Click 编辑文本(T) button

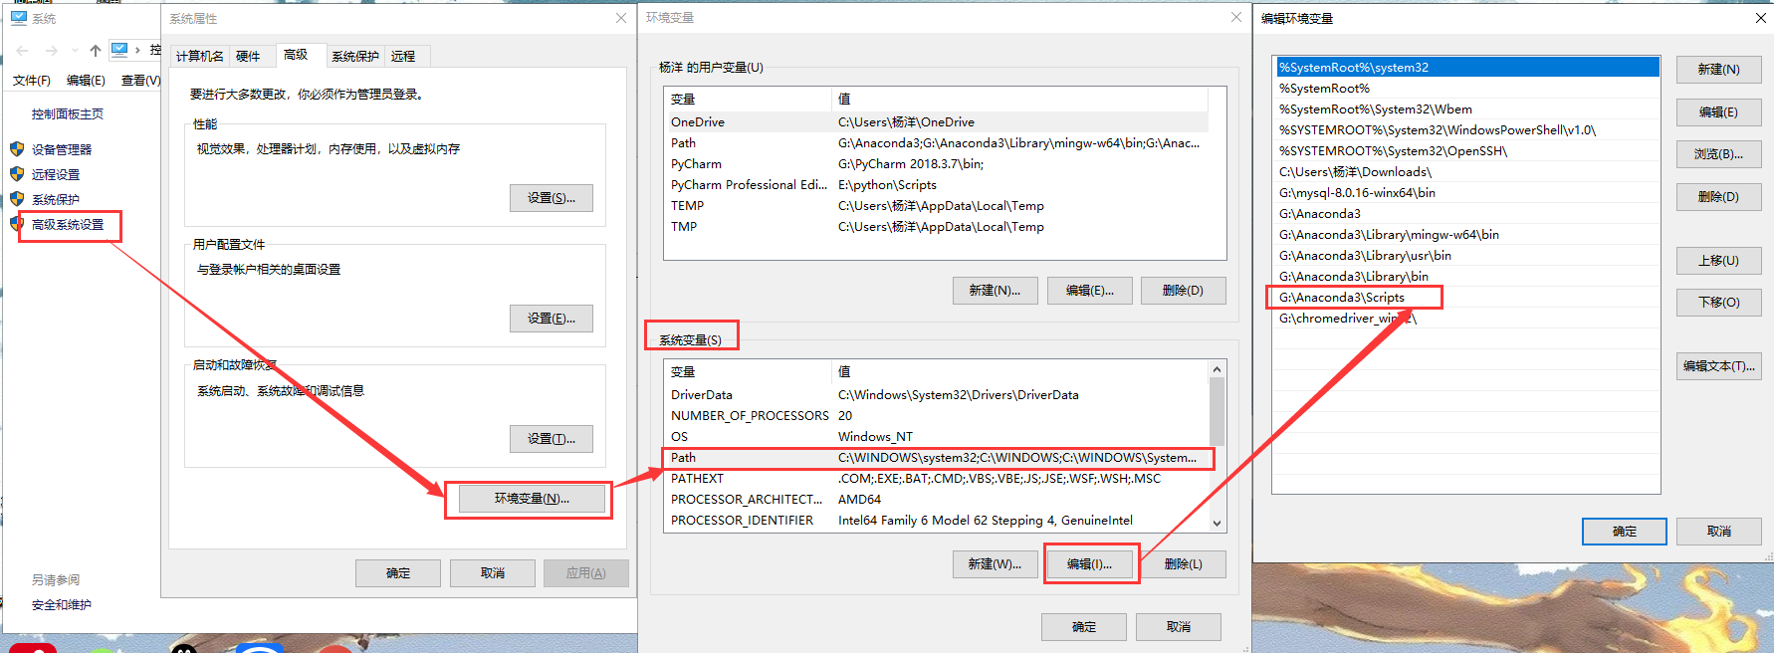click(1718, 366)
